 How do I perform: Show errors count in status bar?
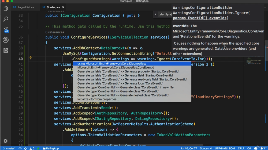pos(27,148)
